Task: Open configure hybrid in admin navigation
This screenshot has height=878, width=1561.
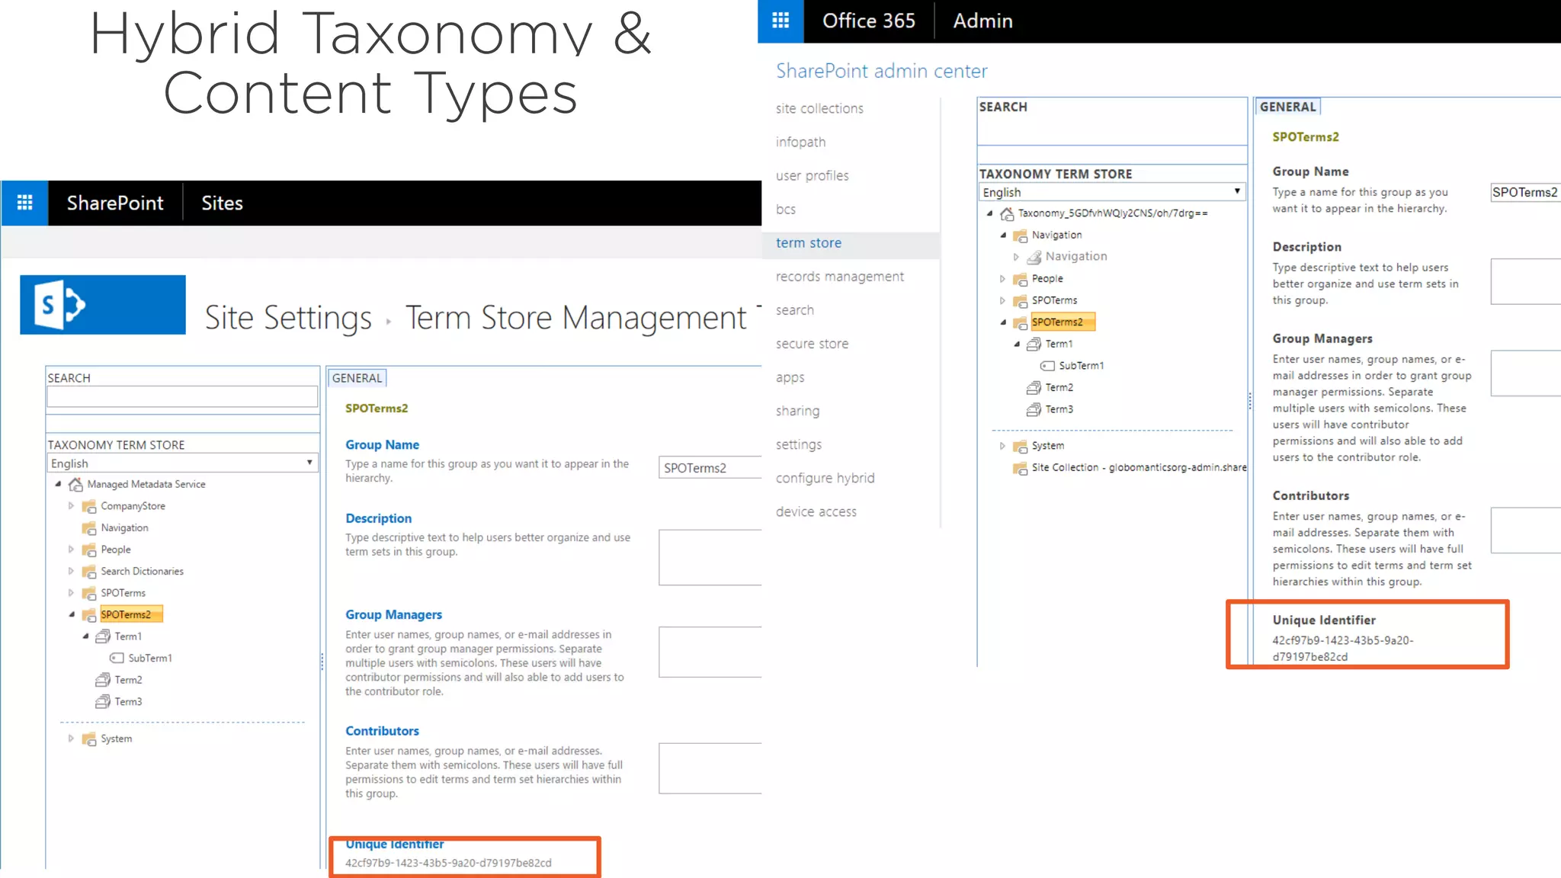Action: (825, 478)
